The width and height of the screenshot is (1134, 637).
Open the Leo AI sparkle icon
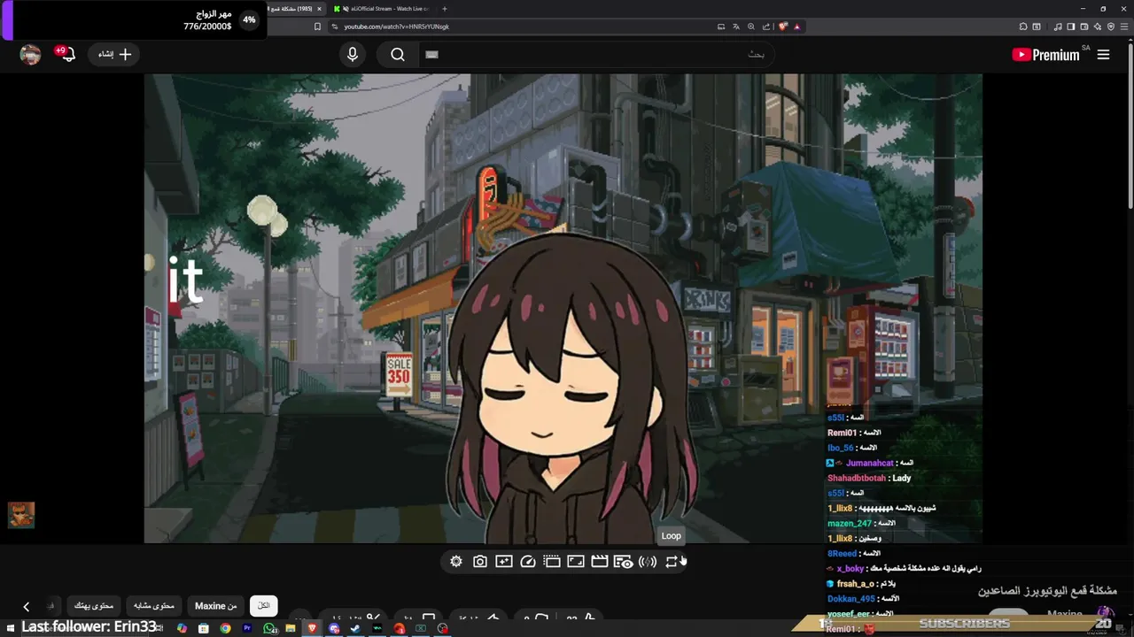pos(1098,27)
